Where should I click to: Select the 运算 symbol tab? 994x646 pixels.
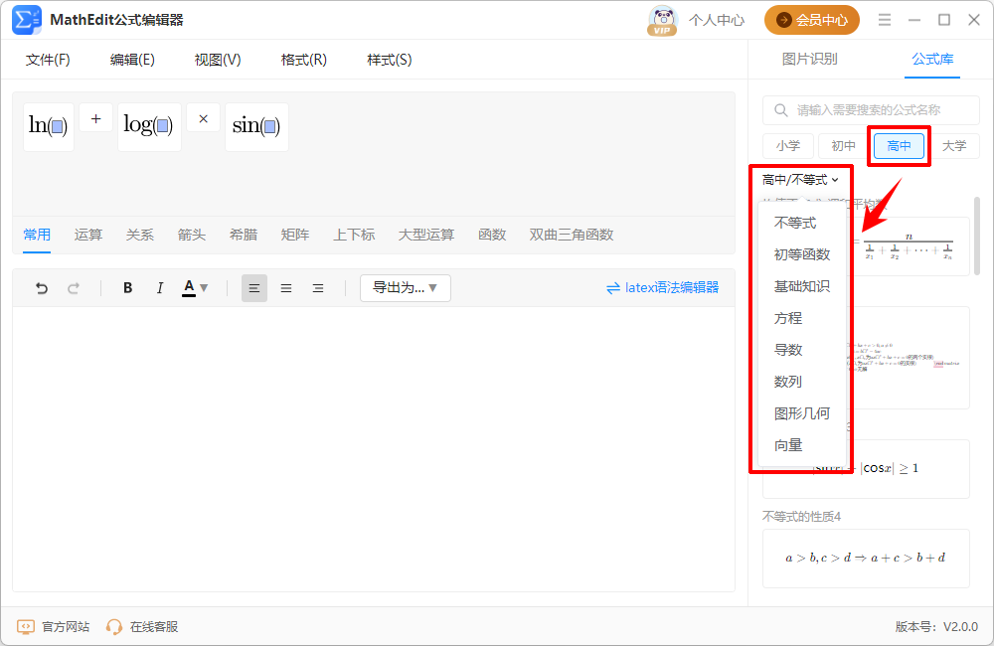point(88,235)
